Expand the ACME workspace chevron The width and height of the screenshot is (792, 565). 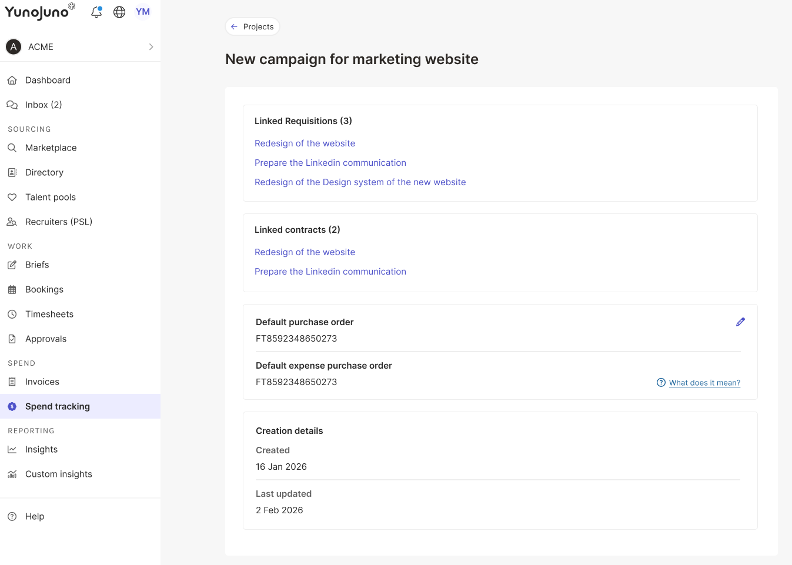[151, 47]
